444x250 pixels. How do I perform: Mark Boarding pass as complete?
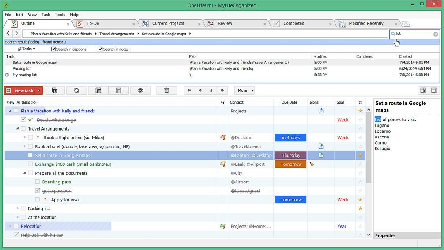point(38,182)
